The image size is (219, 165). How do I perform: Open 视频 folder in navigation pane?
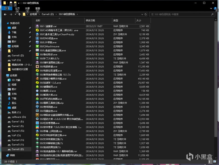(14, 85)
